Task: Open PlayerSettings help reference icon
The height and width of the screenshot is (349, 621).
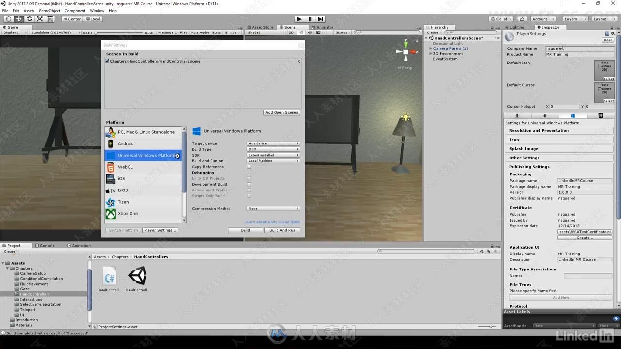Action: click(607, 34)
